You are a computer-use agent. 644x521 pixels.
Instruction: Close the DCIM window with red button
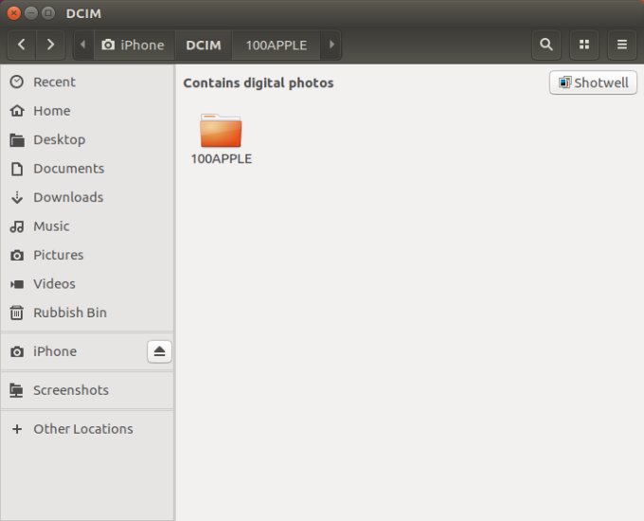13,13
